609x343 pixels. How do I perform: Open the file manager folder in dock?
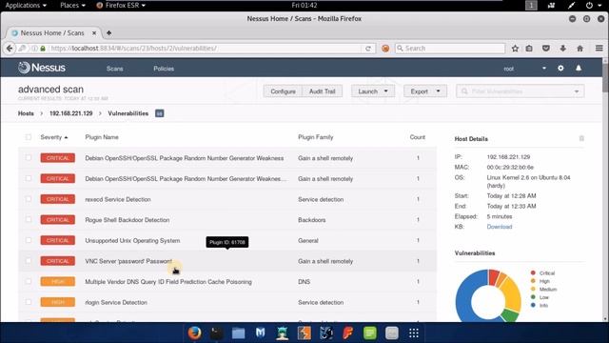pos(238,333)
